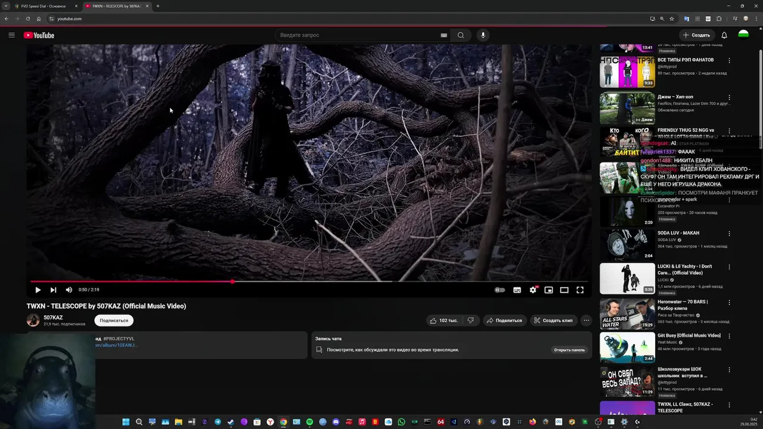Open options for ВСЕ ТИПЫ РЭП ФАНАТОВ video
Viewport: 763px width, 429px height.
(x=729, y=61)
